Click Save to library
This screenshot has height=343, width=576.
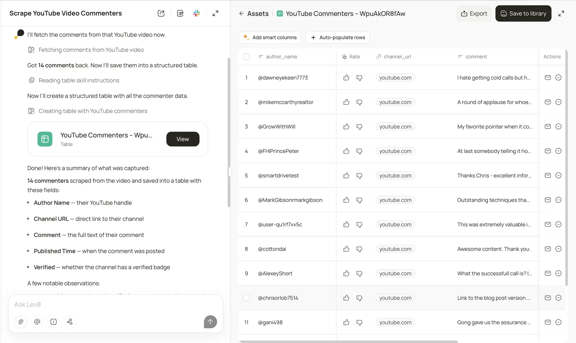pyautogui.click(x=523, y=13)
